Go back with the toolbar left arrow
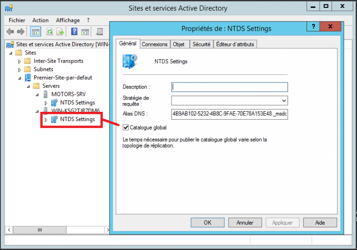The image size is (357, 250). [10, 32]
